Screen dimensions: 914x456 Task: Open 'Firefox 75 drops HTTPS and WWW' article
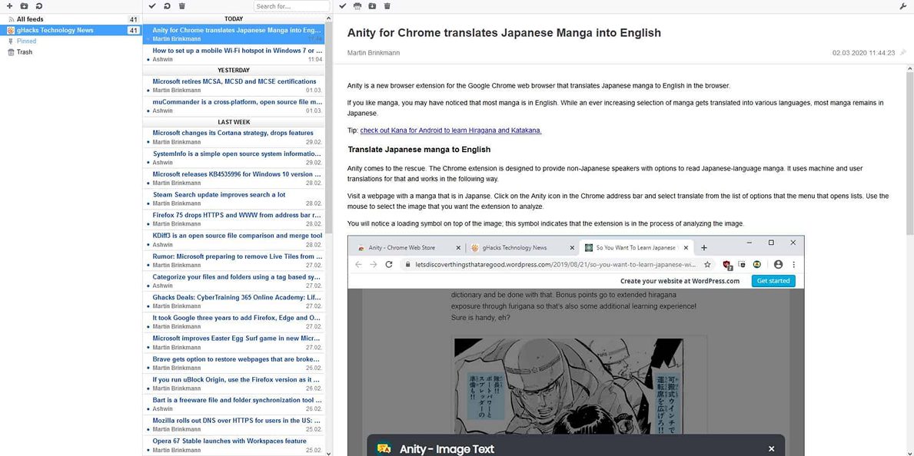(x=234, y=219)
